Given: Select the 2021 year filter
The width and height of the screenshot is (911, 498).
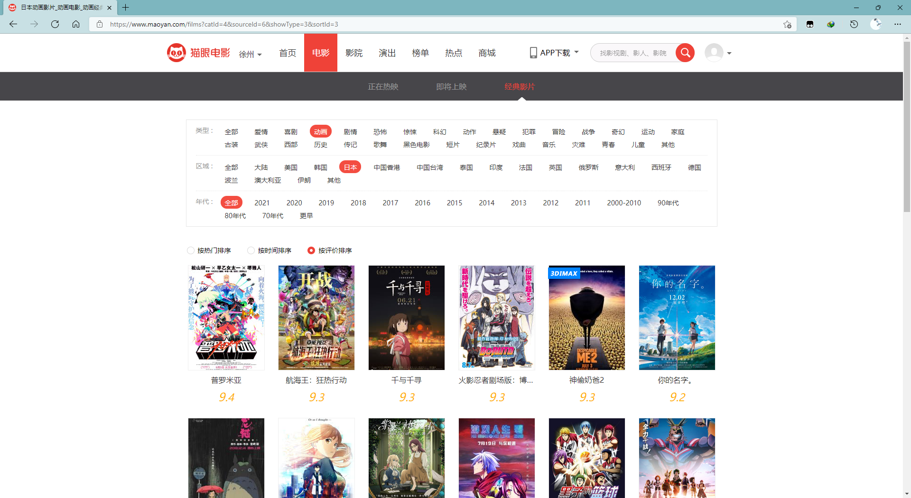Looking at the screenshot, I should [262, 203].
